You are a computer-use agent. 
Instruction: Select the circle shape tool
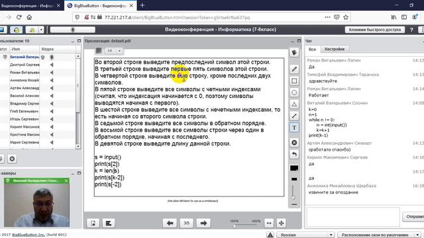tap(294, 93)
